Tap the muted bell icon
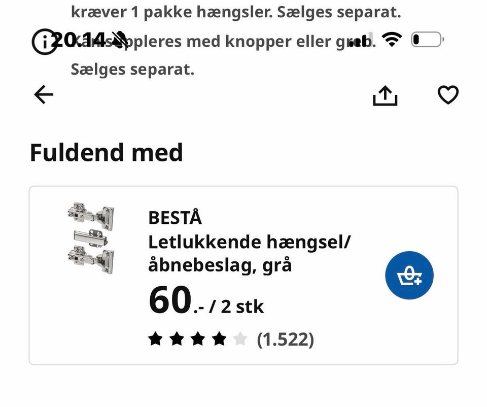 [x=119, y=40]
